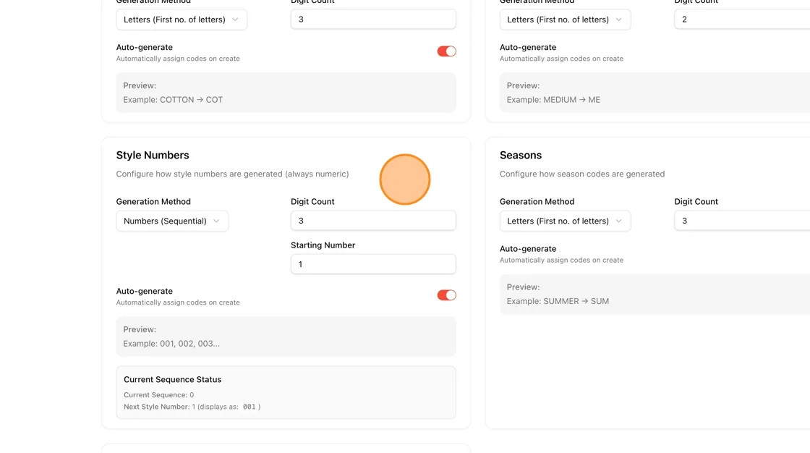Open Generation Method dropdown in Style Numbers card
The height and width of the screenshot is (453, 810).
point(172,221)
